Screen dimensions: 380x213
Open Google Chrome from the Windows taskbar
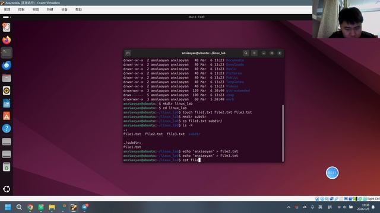click(x=30, y=207)
